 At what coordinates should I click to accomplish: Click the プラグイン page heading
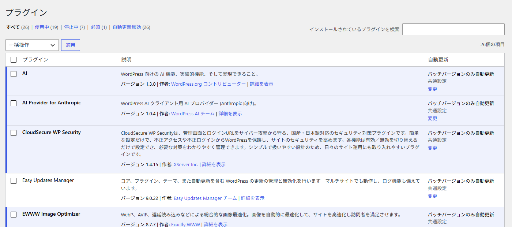26,12
